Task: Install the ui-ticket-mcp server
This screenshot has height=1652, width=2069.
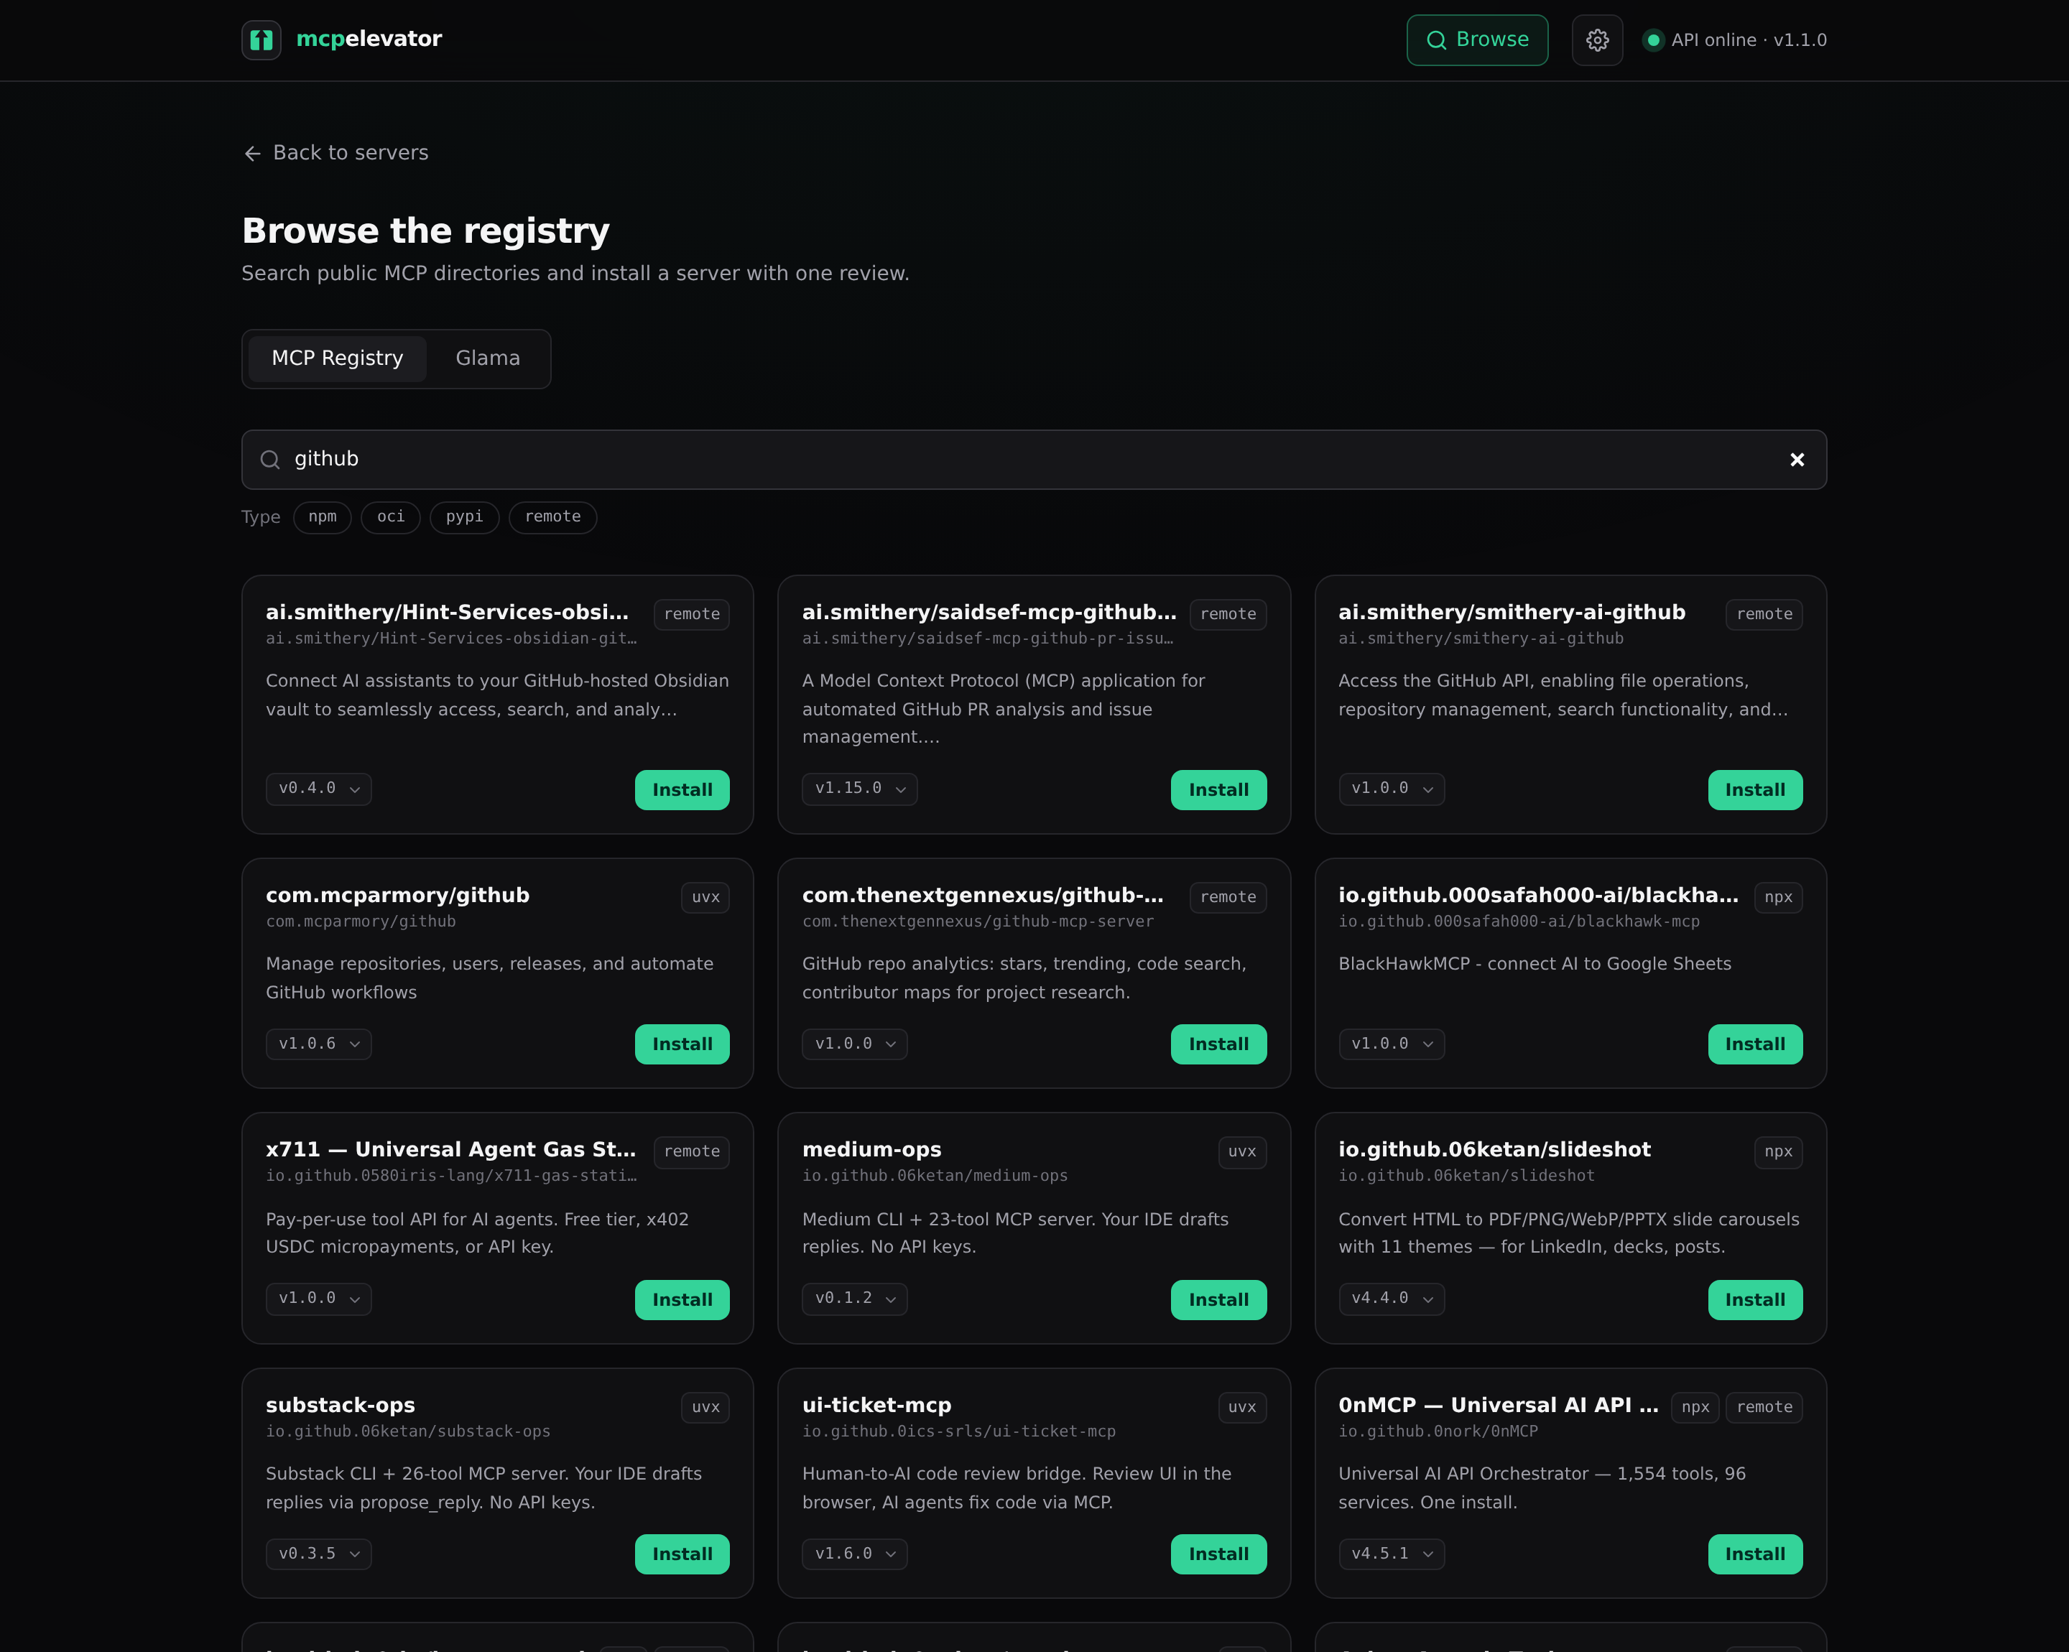Action: point(1218,1555)
